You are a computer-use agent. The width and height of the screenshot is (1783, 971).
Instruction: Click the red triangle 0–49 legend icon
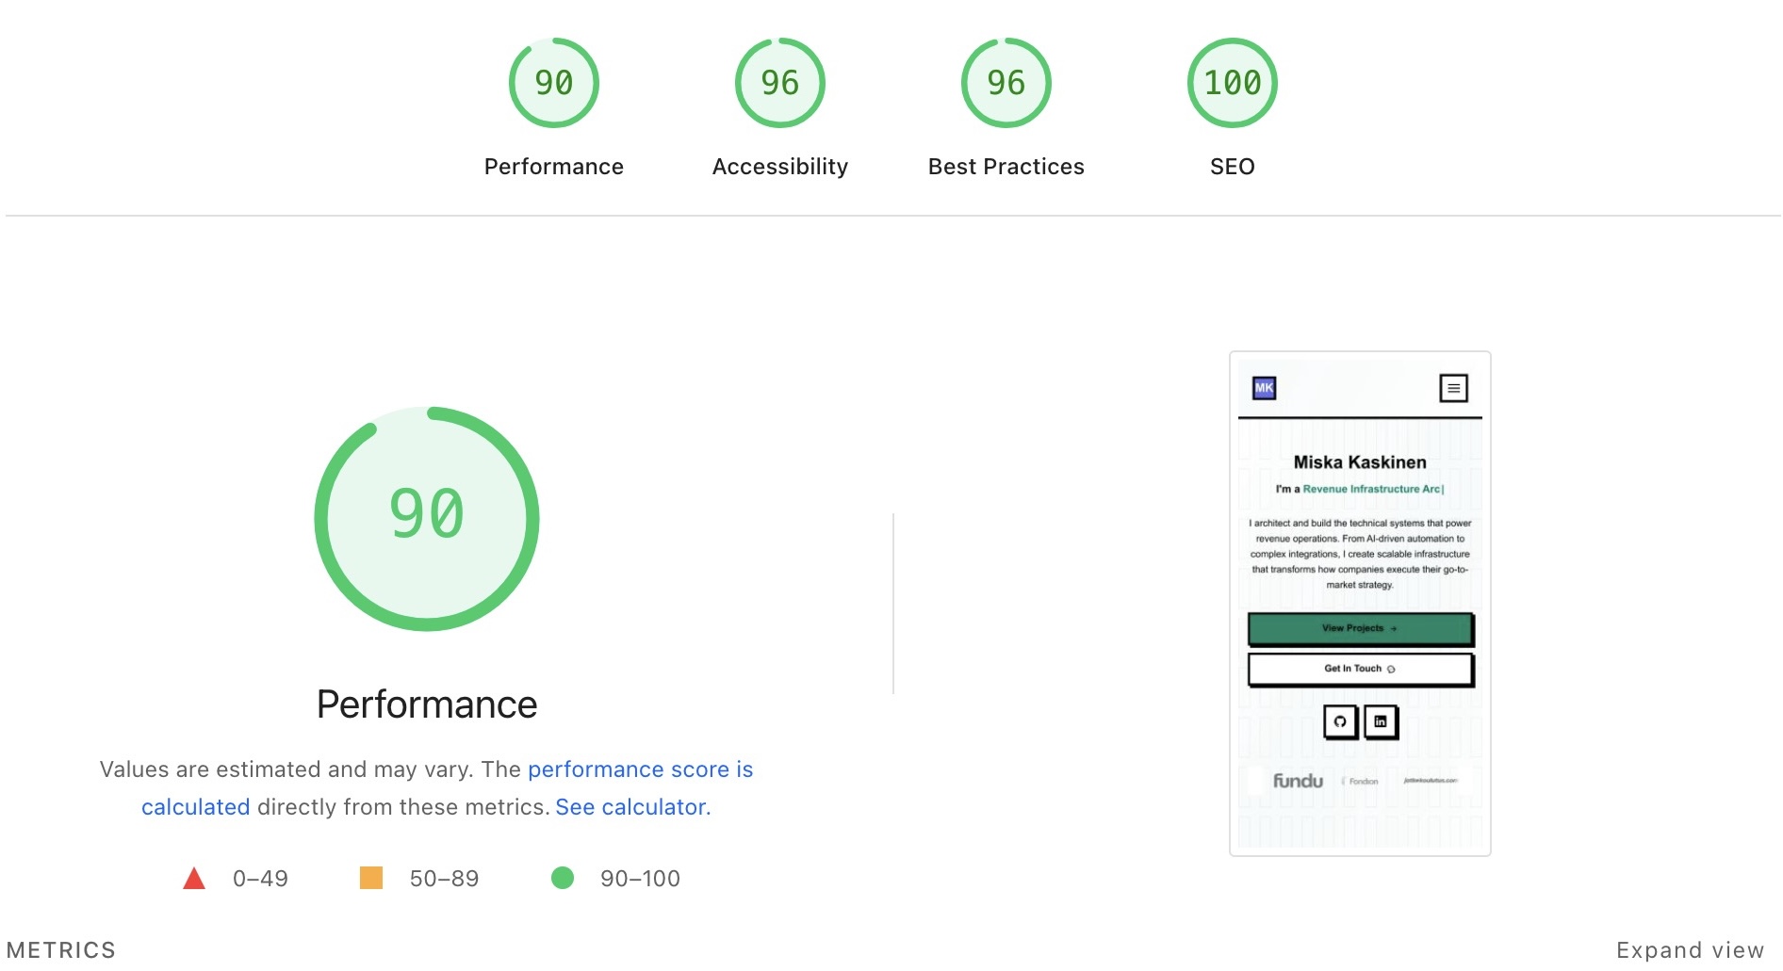click(x=194, y=879)
